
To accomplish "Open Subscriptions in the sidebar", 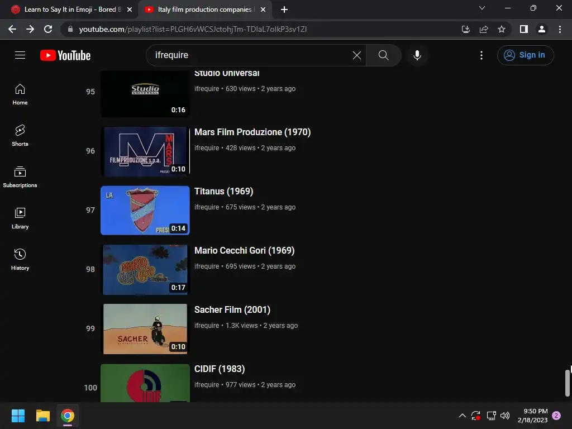I will (20, 177).
